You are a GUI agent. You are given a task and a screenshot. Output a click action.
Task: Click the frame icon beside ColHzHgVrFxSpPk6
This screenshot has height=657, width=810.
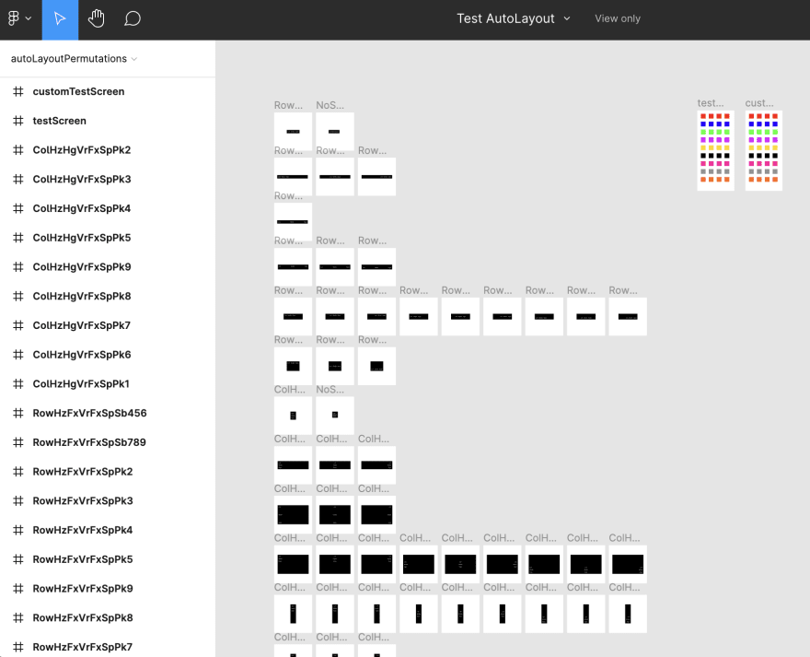point(18,355)
